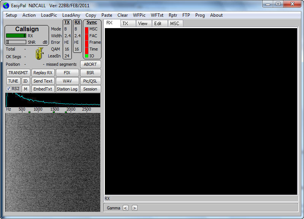Switch to the TX tab
The height and width of the screenshot is (219, 304).
coord(125,24)
